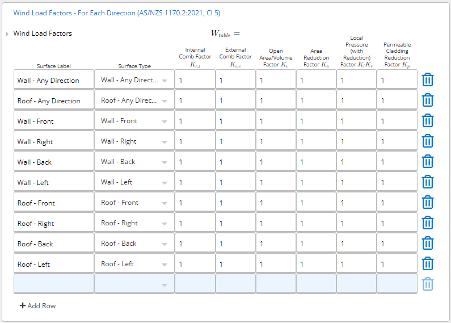Click empty Permeable Cladding Factor cell in last row
451x323 pixels.
(397, 284)
